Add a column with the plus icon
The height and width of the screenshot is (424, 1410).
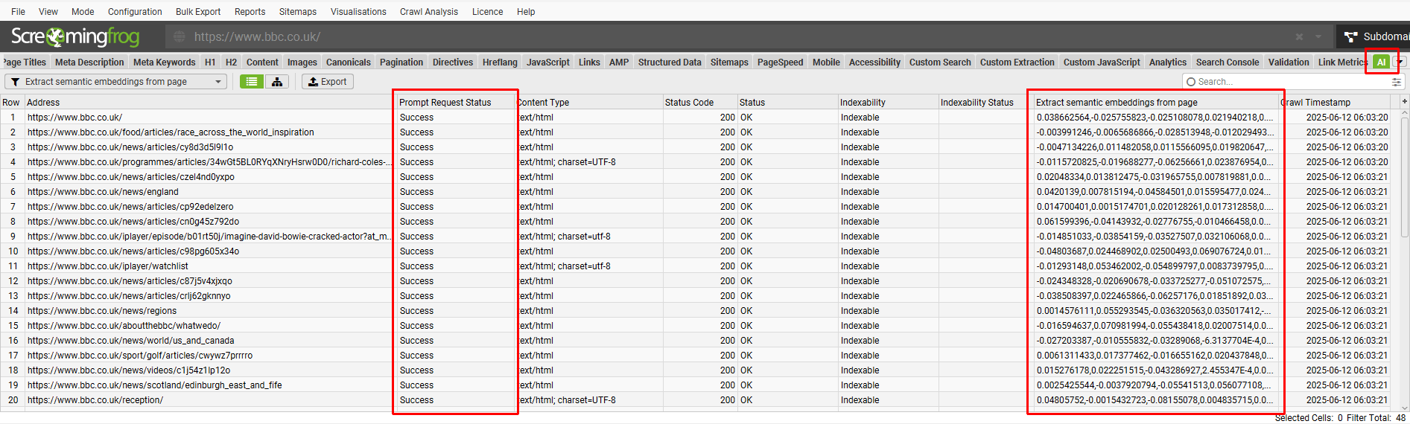(1405, 102)
